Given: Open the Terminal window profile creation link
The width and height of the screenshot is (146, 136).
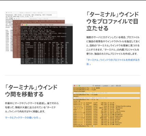Looking at the screenshot, I should point(113,62).
